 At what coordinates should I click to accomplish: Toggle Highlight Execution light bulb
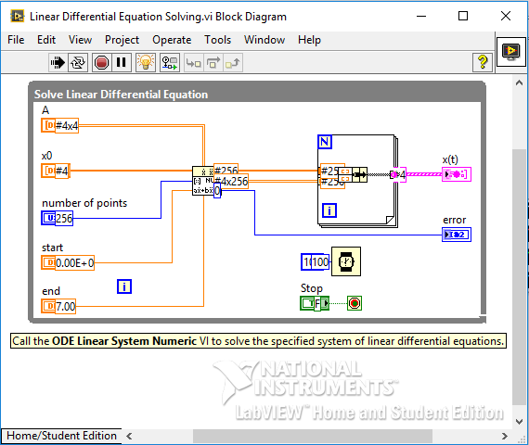[x=146, y=63]
